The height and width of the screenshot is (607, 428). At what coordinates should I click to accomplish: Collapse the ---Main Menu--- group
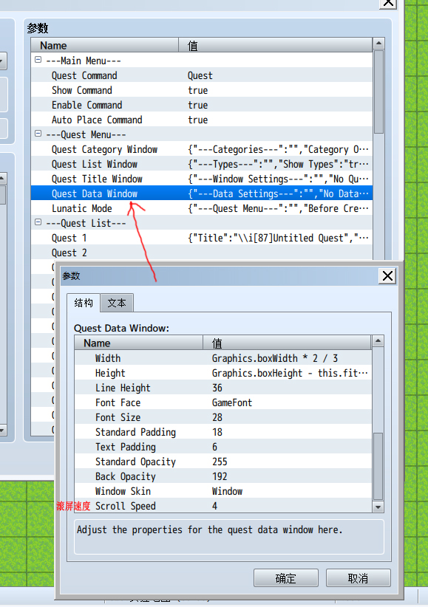(x=38, y=60)
